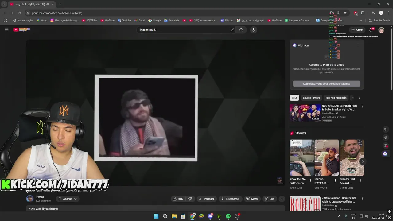Open Windows taskbar search
Screen dimensions: 393x221
click(165, 216)
